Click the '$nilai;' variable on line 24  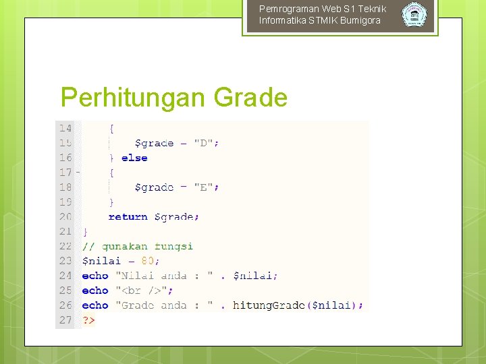[x=255, y=276]
